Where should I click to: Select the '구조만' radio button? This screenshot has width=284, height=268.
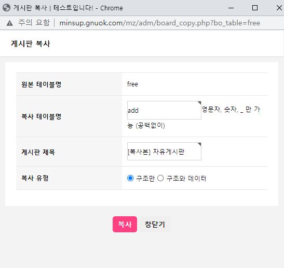[130, 178]
